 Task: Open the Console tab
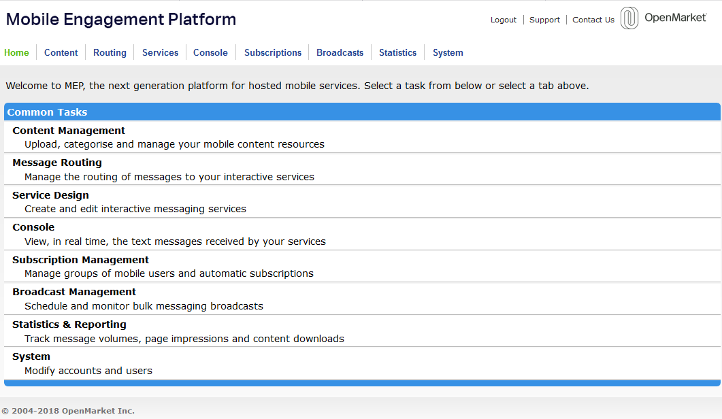(210, 52)
